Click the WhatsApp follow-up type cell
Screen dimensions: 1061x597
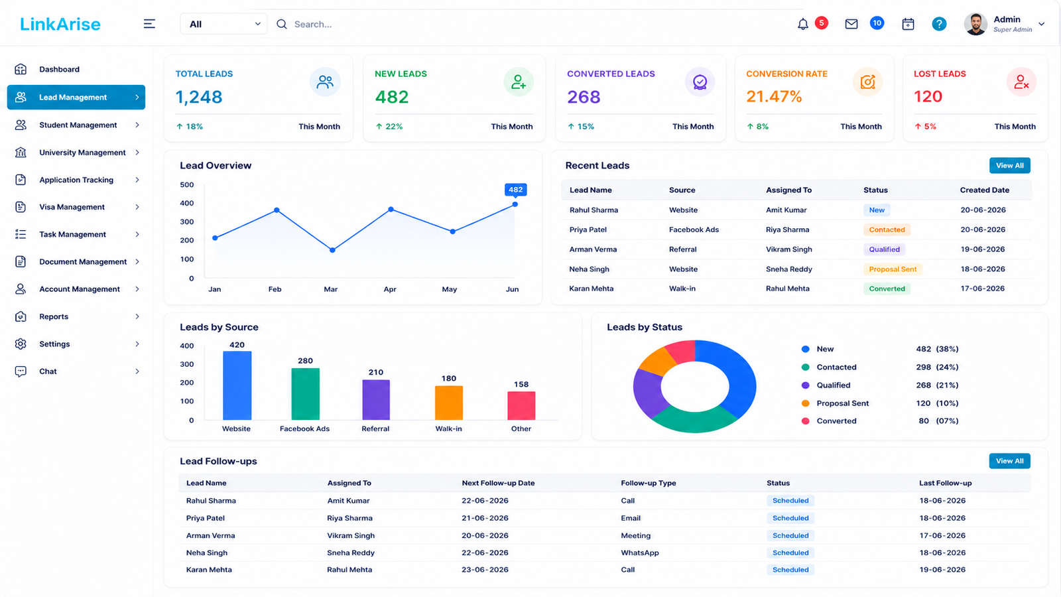[640, 553]
